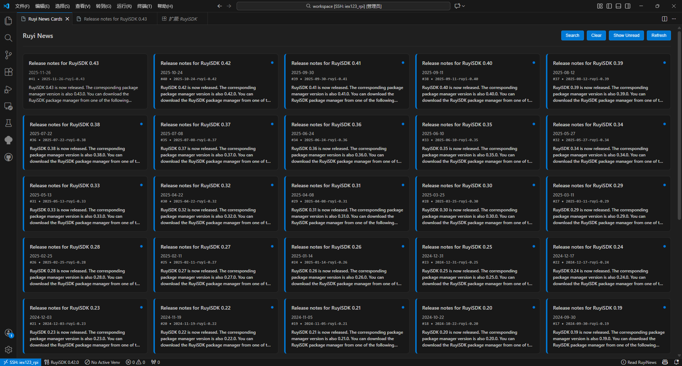The height and width of the screenshot is (366, 682).
Task: Open the Extensions view
Action: click(9, 72)
